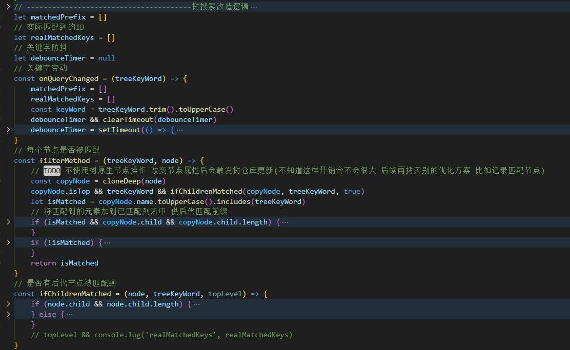The image size is (570, 350).
Task: Click the ellipsis after the else brace
Action: coord(70,314)
